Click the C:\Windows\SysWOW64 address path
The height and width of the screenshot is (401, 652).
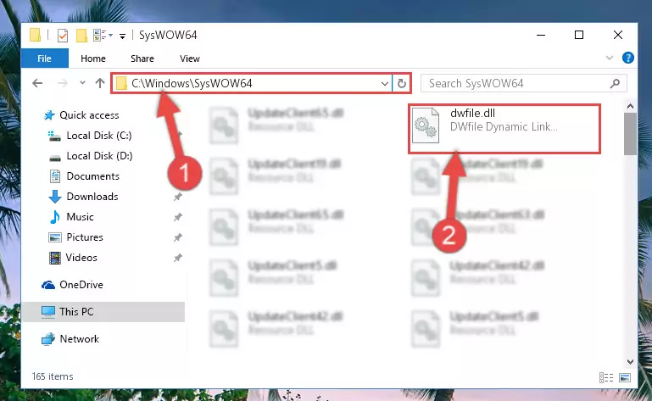point(192,83)
